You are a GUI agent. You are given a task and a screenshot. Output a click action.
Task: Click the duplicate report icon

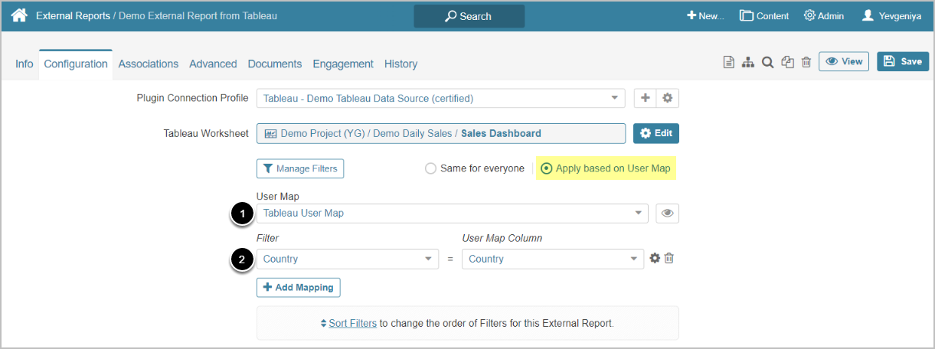click(787, 63)
